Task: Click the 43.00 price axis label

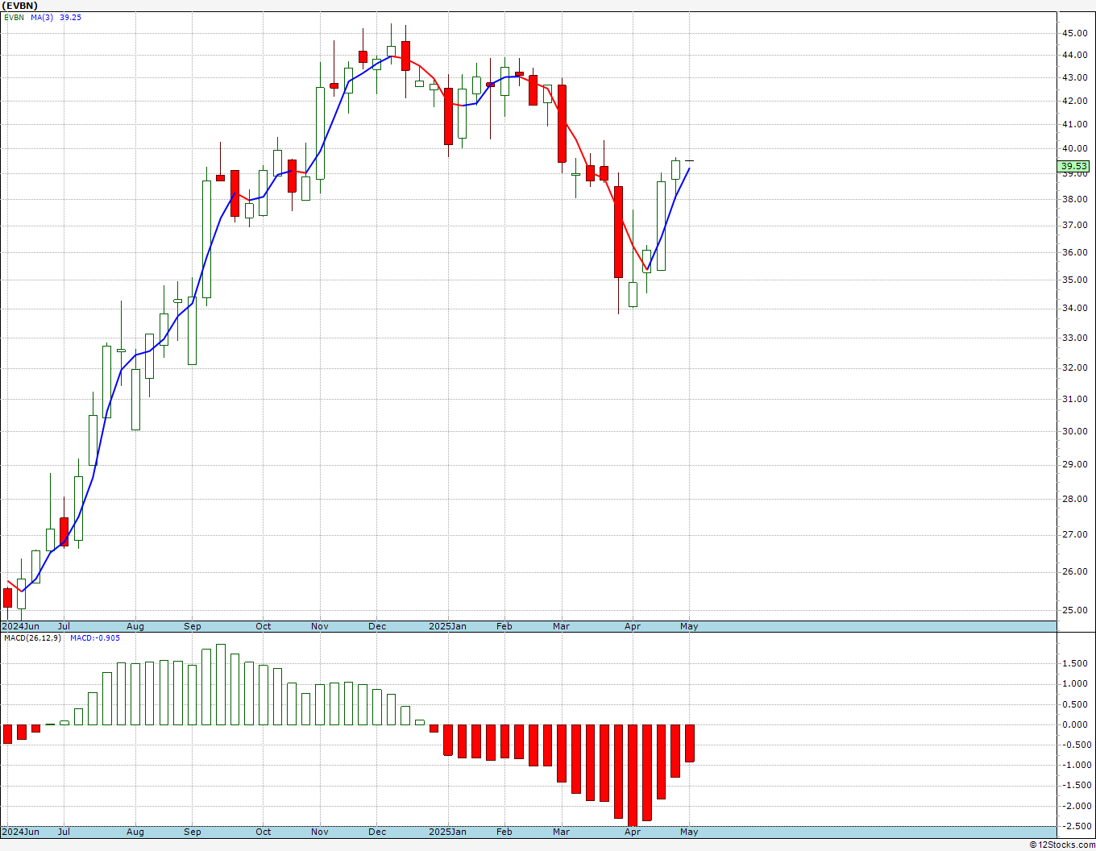Action: click(1074, 77)
